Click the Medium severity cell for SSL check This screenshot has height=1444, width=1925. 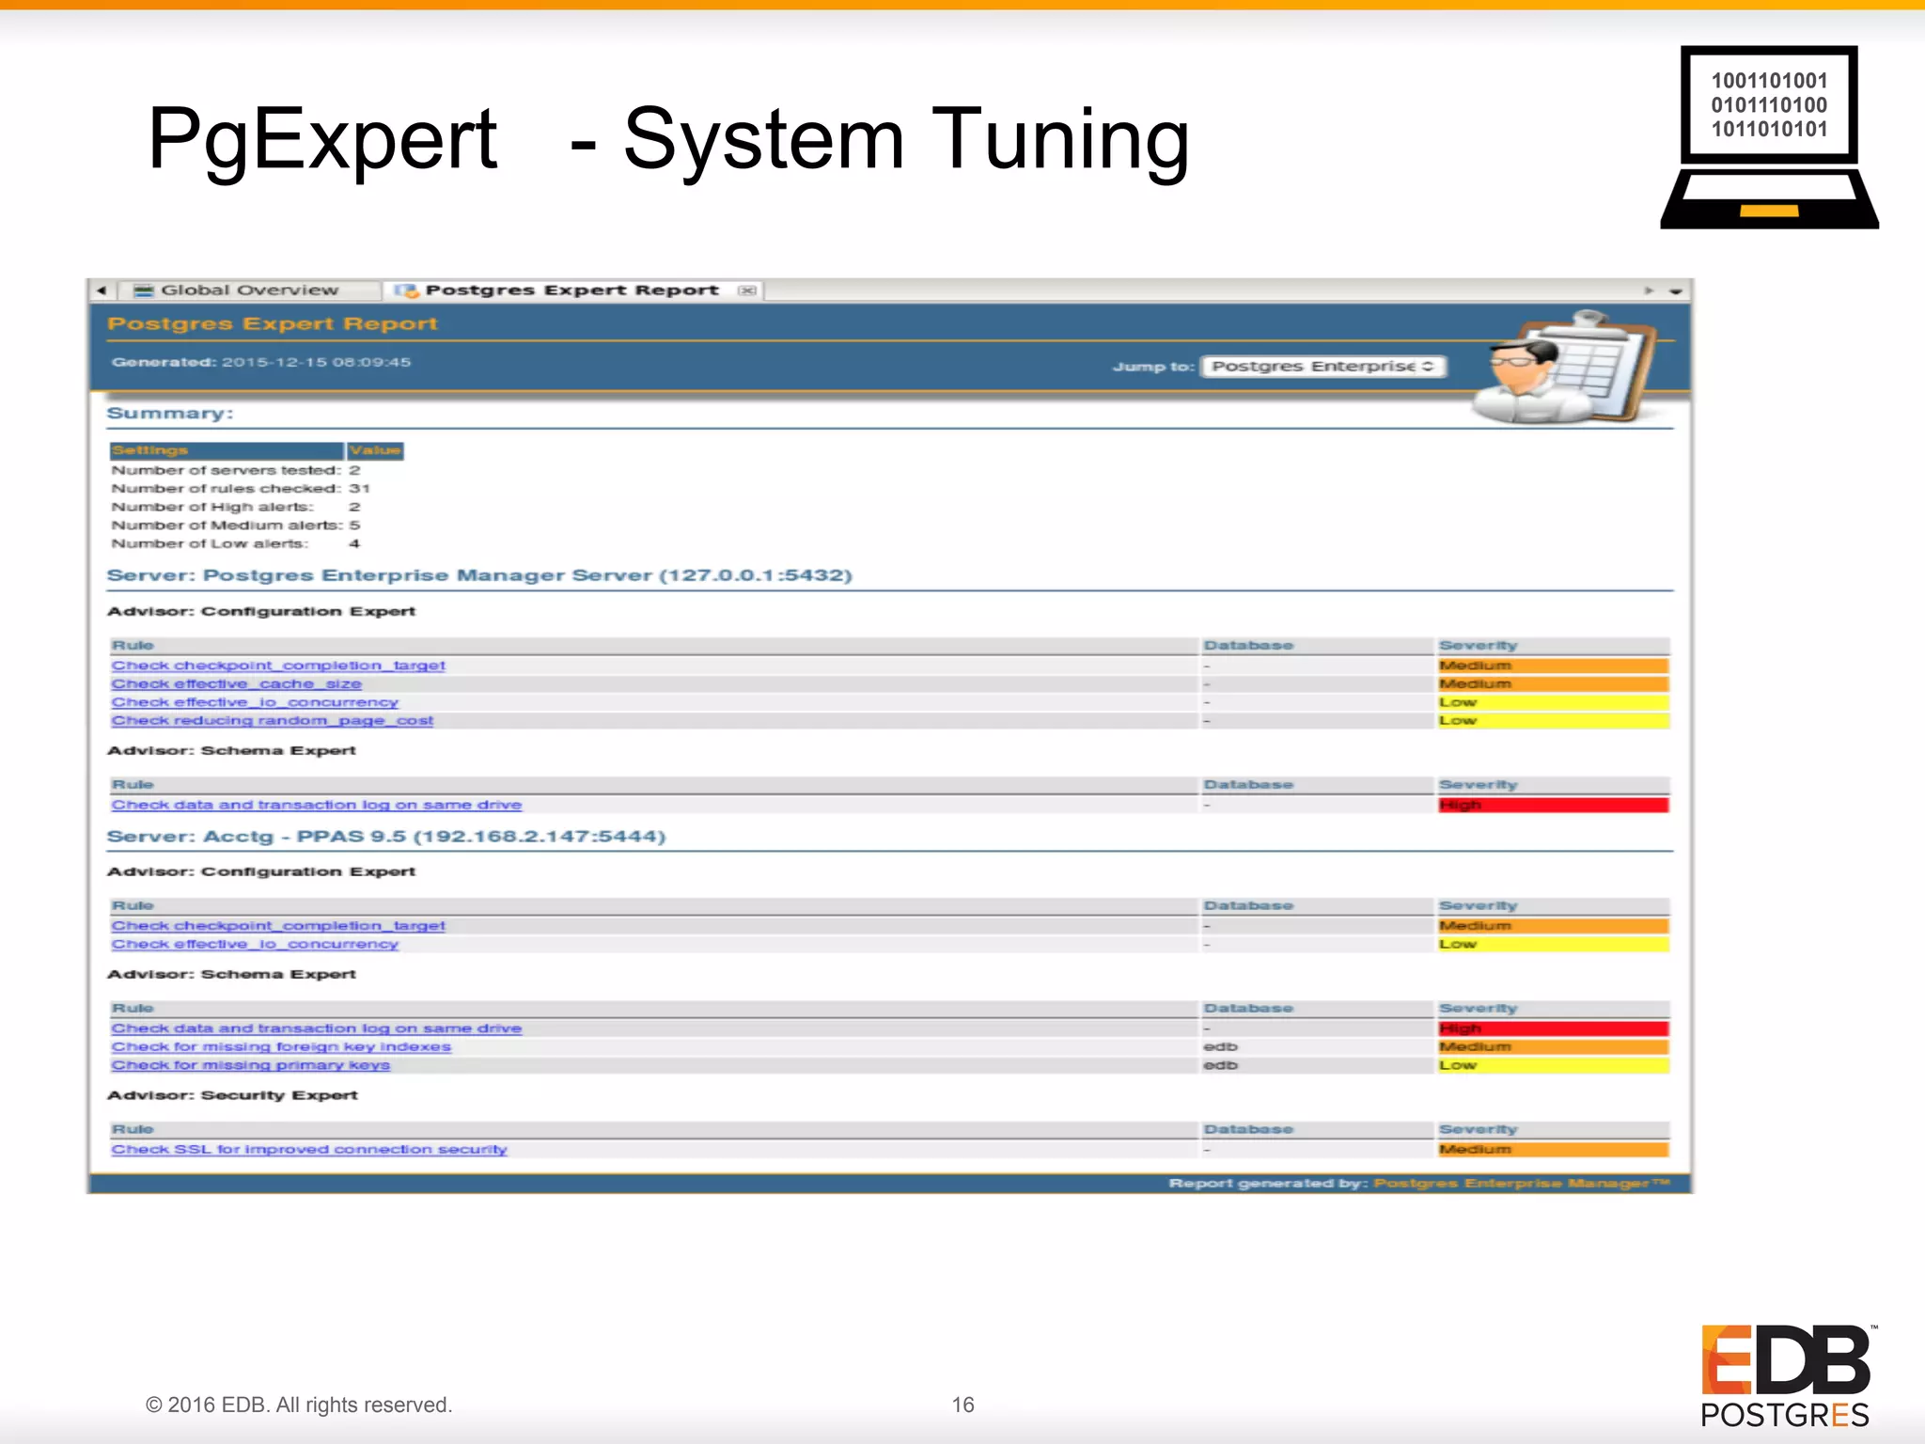point(1554,1149)
